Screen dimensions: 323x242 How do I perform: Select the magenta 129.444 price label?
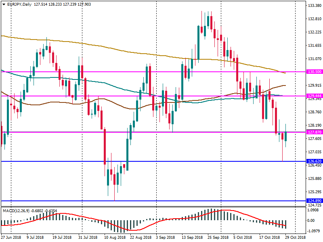[x=314, y=96]
